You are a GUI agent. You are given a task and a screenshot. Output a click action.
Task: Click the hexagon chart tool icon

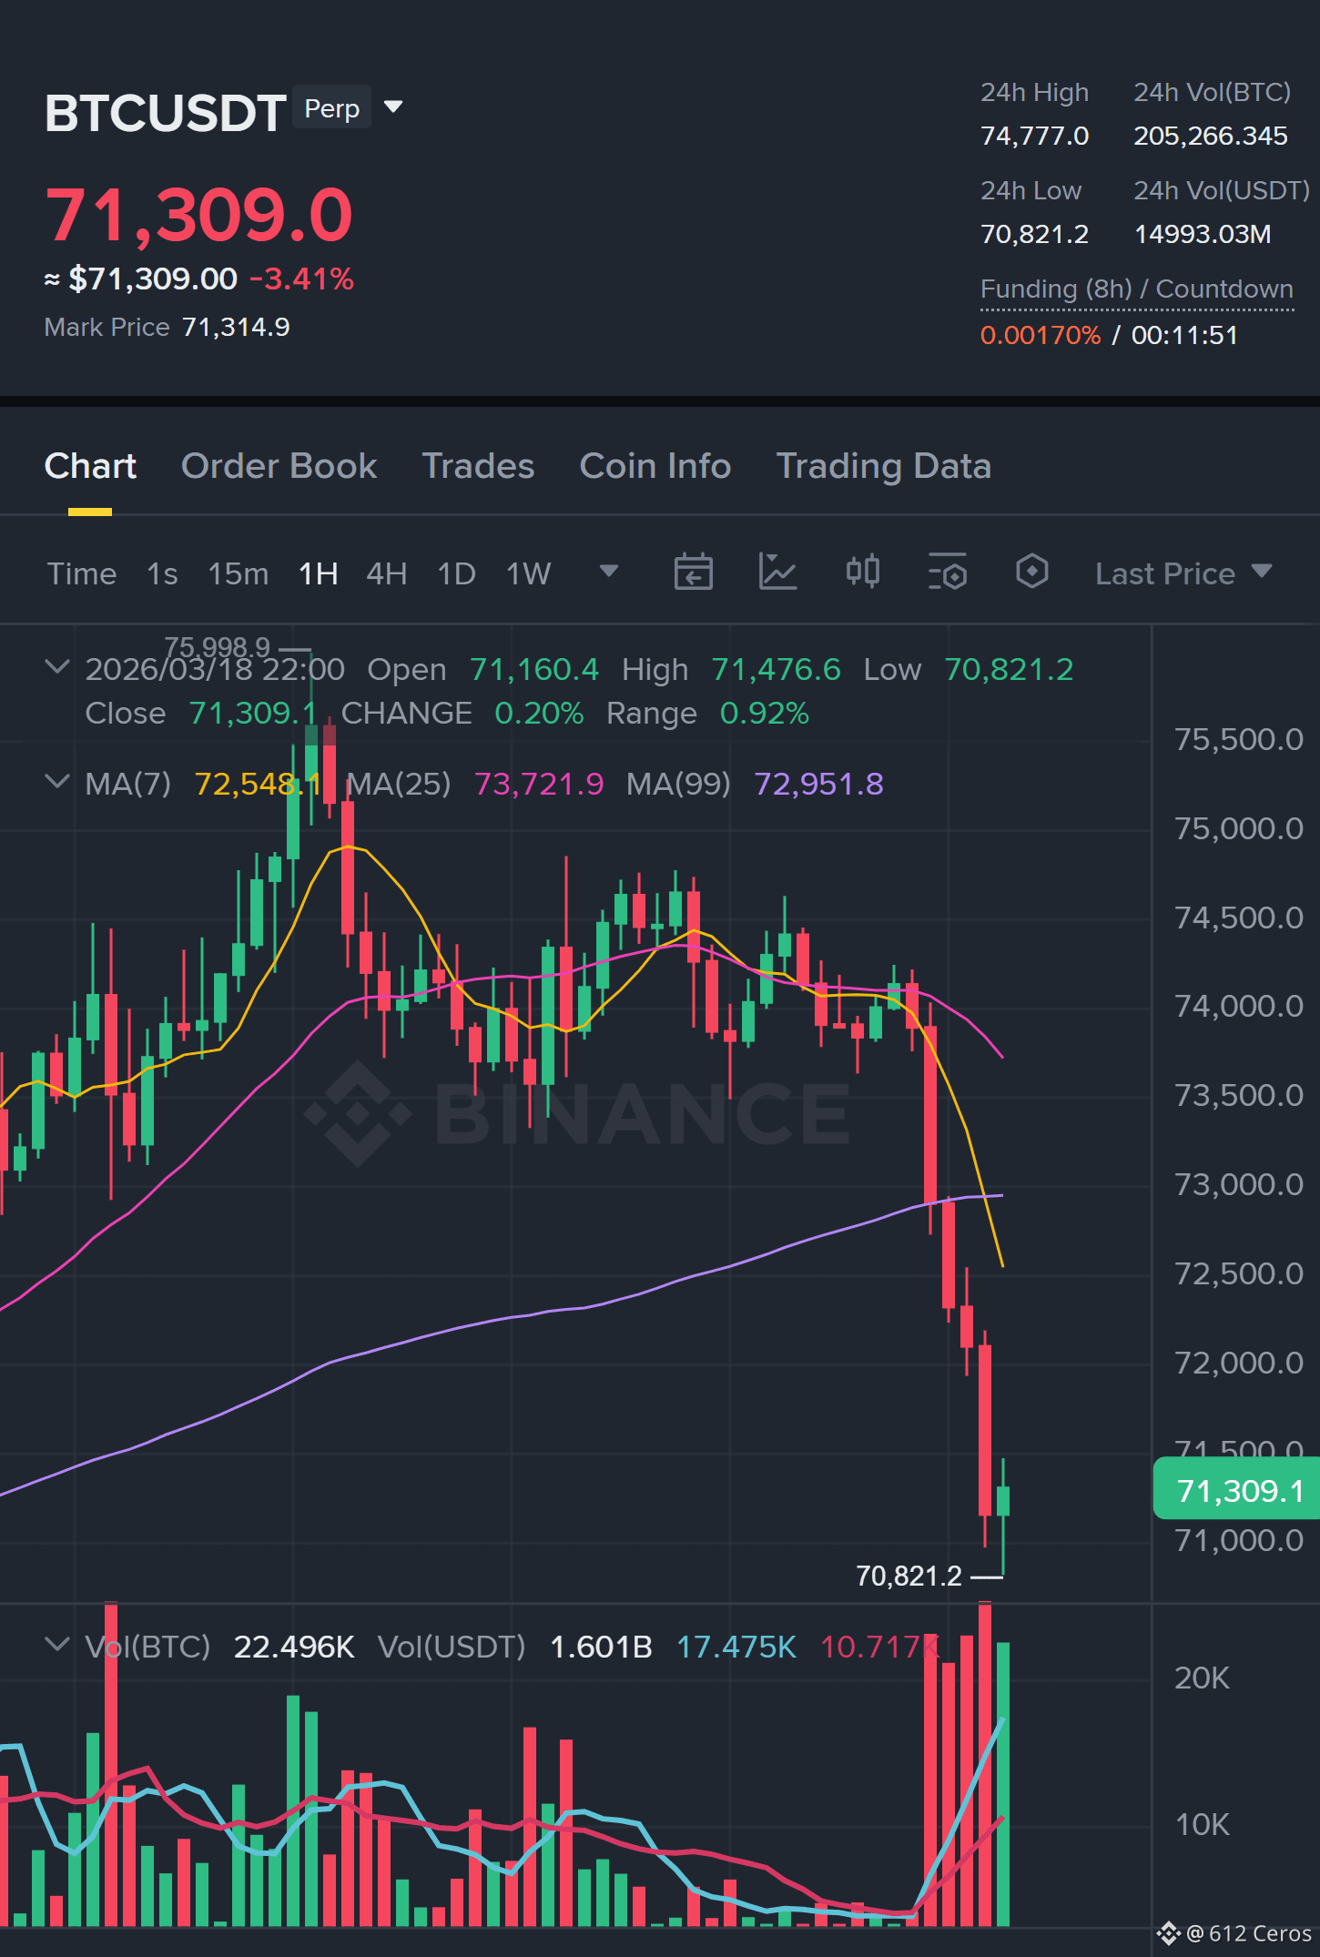coord(1031,572)
